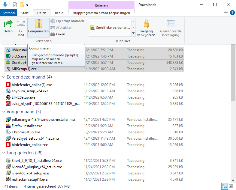The width and height of the screenshot is (236, 190).
Task: Collapse the Vorige maand group
Action: pos(4,112)
